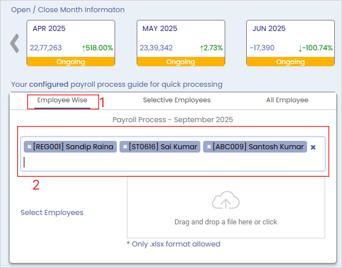Remove the Santosh Kumar employee tag
This screenshot has width=342, height=268.
209,147
